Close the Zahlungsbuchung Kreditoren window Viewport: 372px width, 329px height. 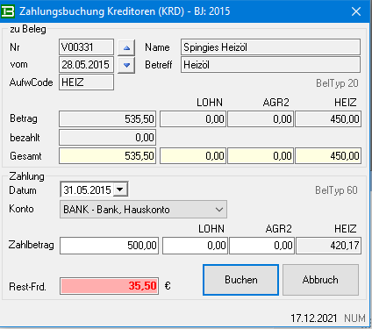point(356,11)
